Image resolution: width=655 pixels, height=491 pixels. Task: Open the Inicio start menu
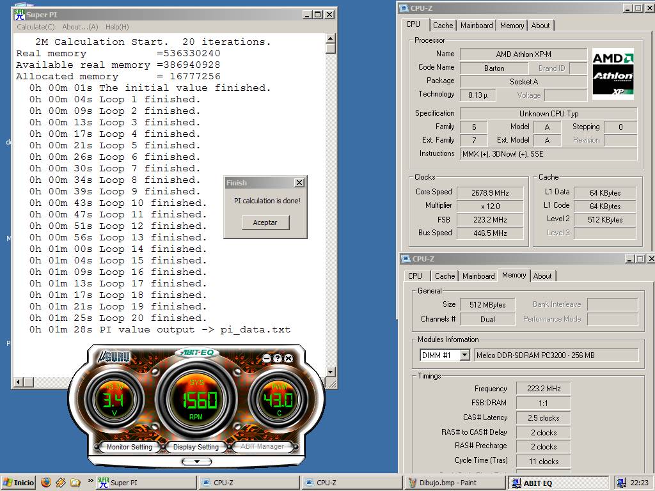click(x=19, y=483)
